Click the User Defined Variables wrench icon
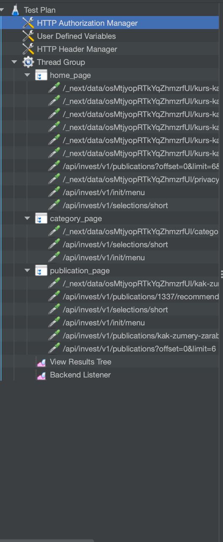The width and height of the screenshot is (223, 542). [x=28, y=36]
